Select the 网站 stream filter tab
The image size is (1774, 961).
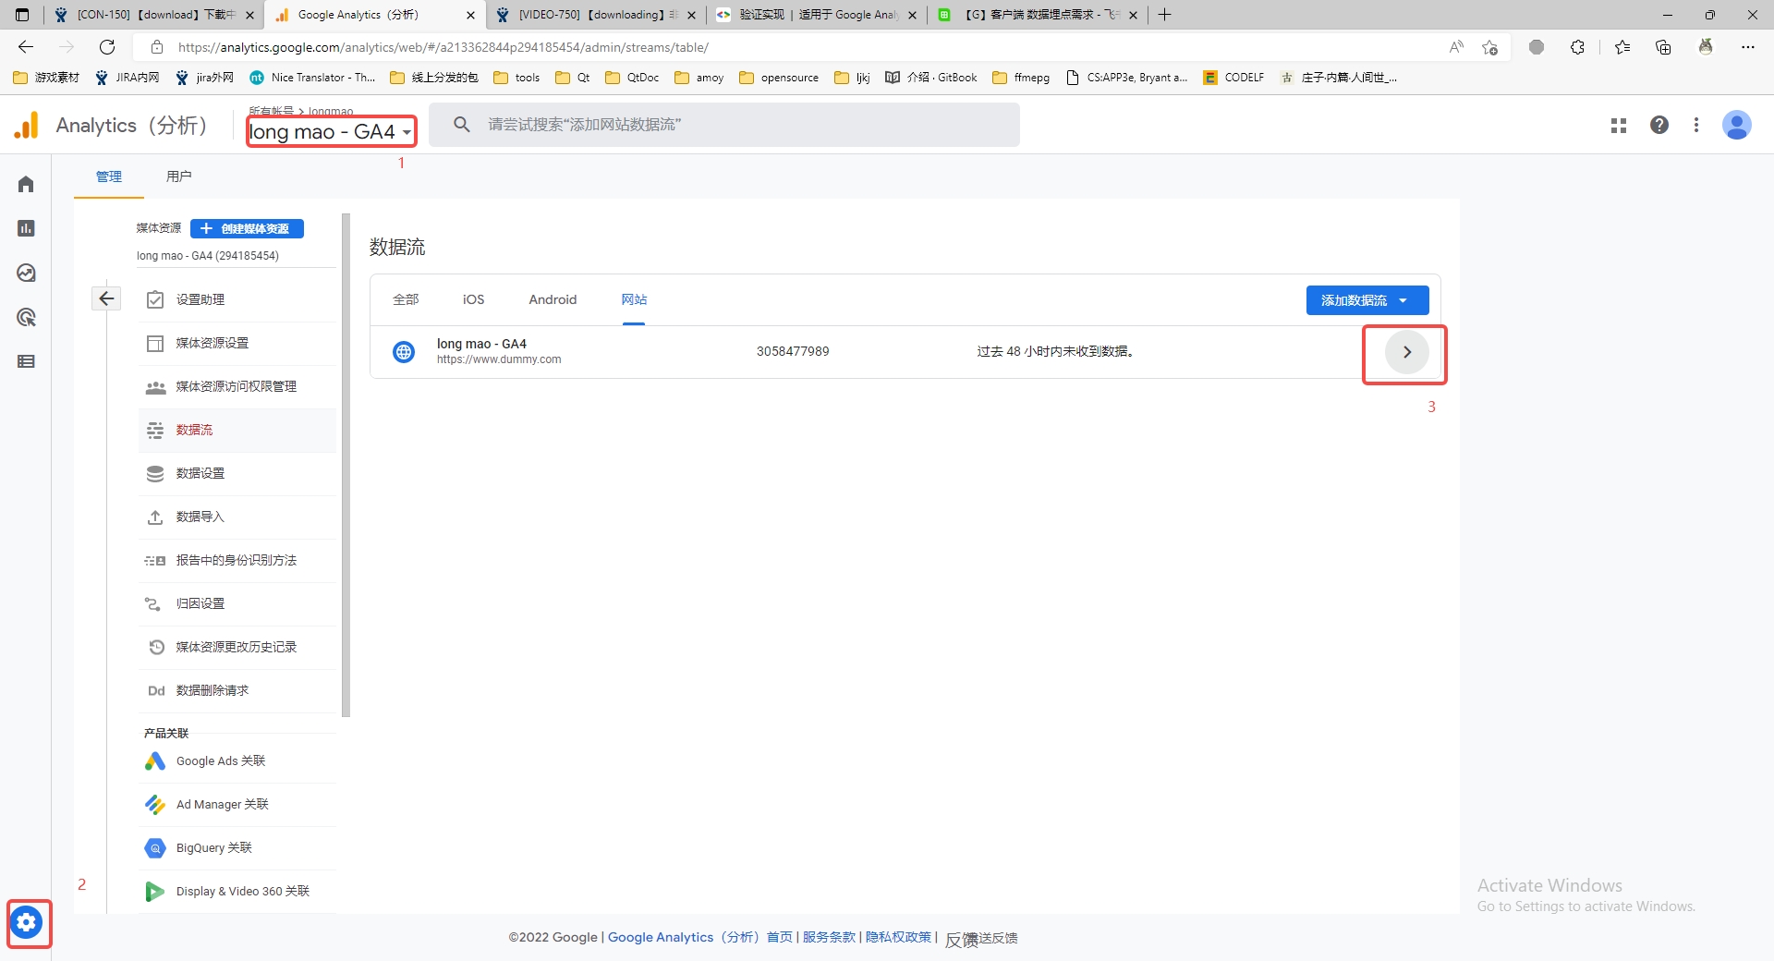(x=634, y=299)
